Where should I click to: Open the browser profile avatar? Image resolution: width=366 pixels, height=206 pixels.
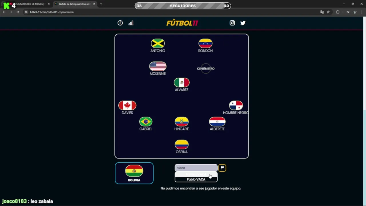click(355, 12)
